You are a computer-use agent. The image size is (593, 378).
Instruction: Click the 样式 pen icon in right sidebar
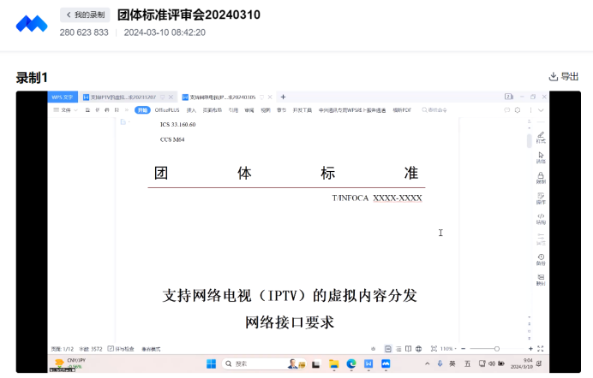pos(541,137)
